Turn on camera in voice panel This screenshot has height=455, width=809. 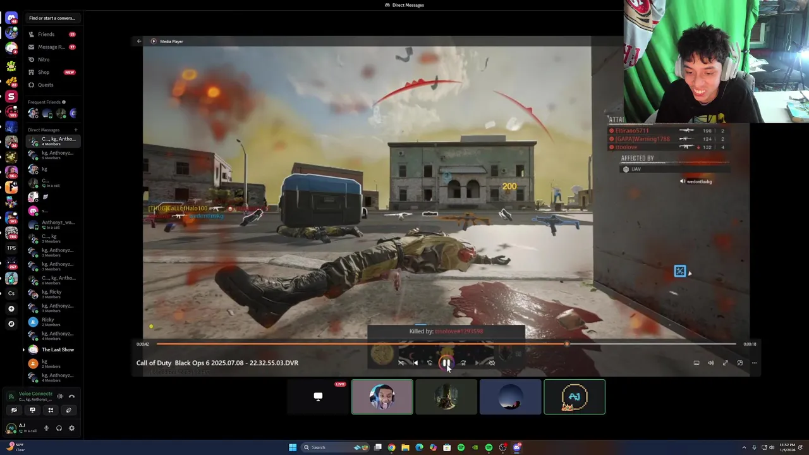14,410
